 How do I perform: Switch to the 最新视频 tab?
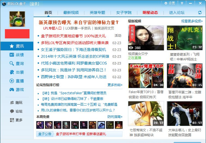pos(71,13)
